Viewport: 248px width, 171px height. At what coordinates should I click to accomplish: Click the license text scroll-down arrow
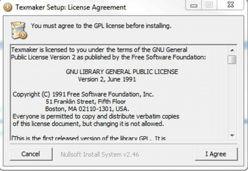[x=232, y=135]
